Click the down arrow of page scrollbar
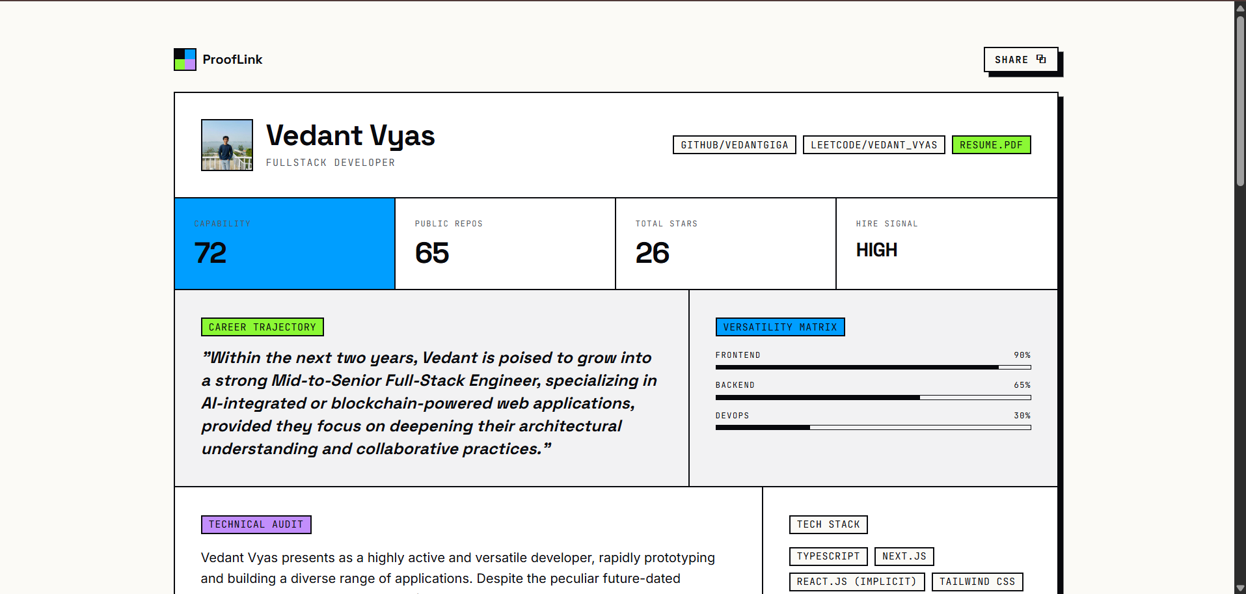Image resolution: width=1246 pixels, height=594 pixels. point(1240,588)
